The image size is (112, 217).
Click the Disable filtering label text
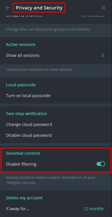pos(21,164)
